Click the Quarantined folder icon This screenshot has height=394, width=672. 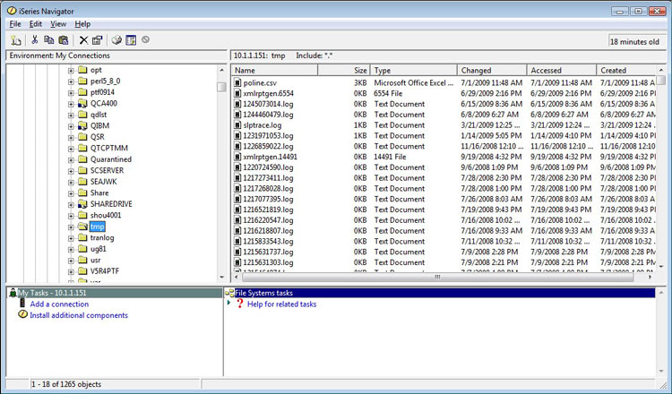tap(82, 159)
